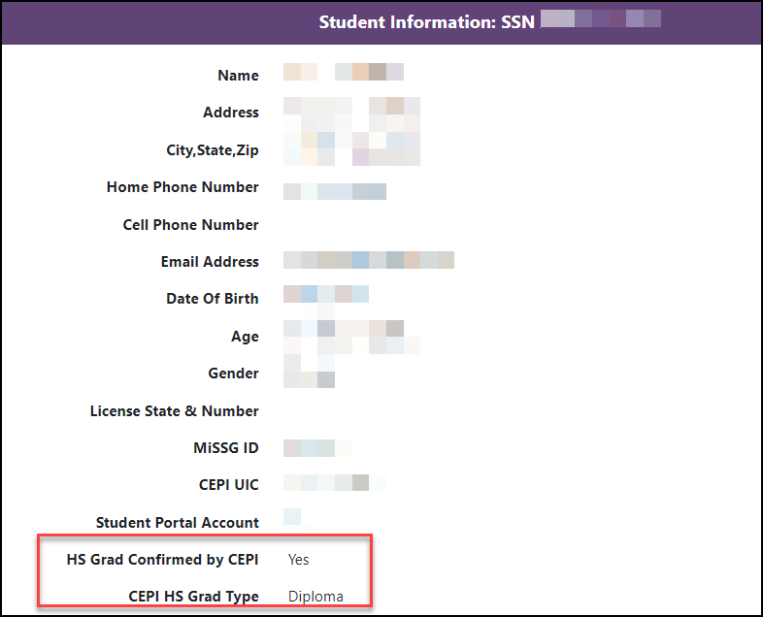Click the Student Information SSN header title
Screen dimensions: 763x617
426,21
